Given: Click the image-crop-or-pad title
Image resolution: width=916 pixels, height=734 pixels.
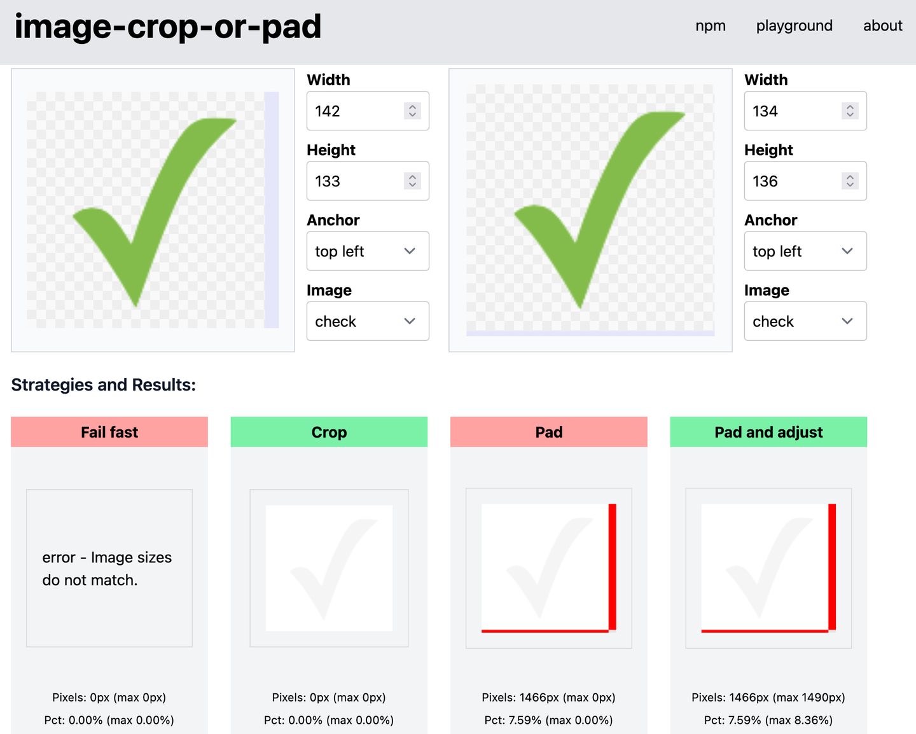Looking at the screenshot, I should (x=168, y=26).
